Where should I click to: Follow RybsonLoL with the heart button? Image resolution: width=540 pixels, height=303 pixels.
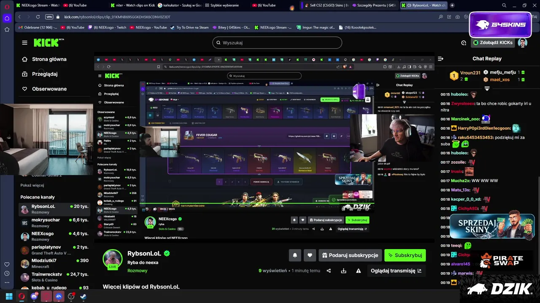point(310,255)
